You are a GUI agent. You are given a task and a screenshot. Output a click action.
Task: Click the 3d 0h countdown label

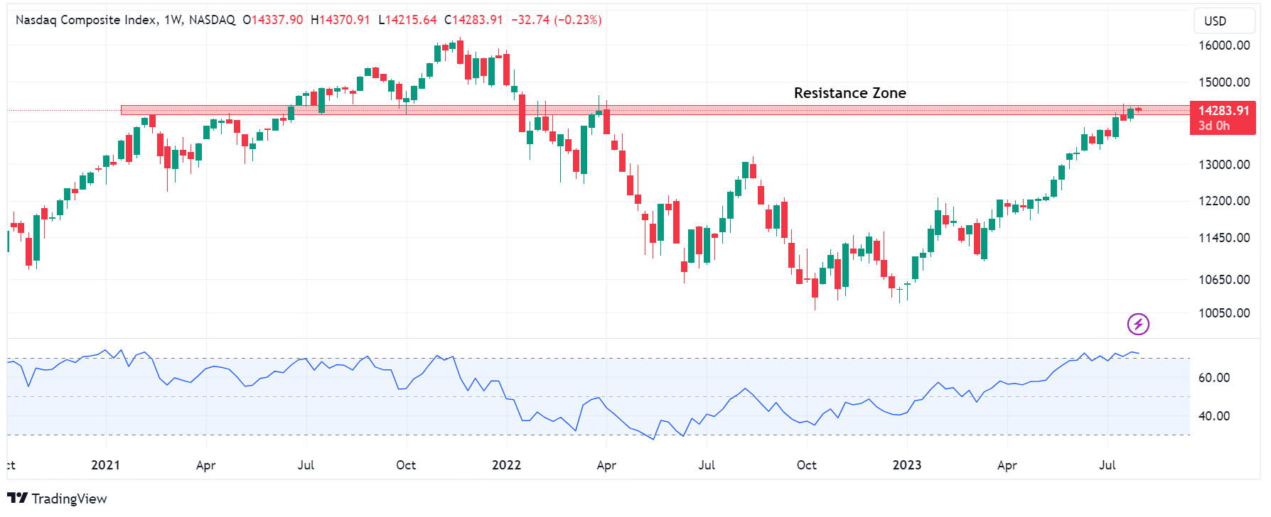click(x=1214, y=126)
